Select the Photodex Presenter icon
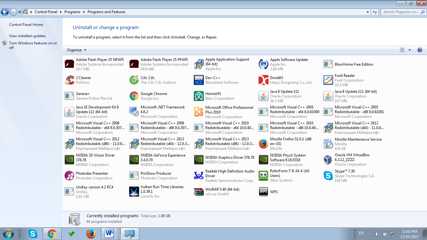The width and height of the screenshot is (427, 240). tap(69, 176)
